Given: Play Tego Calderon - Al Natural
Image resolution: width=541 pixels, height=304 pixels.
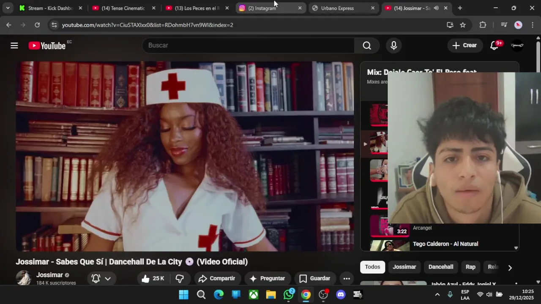Looking at the screenshot, I should point(445,244).
